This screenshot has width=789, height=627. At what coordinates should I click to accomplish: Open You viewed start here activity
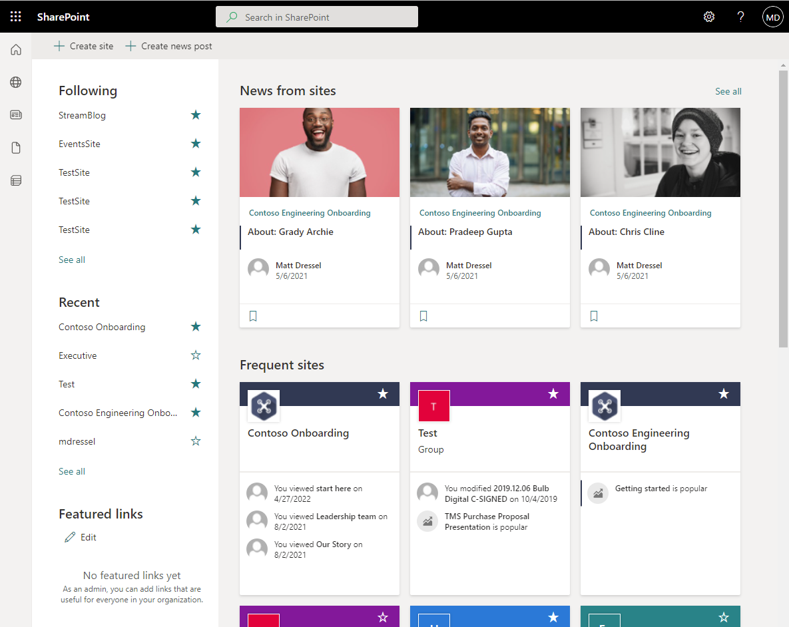pos(318,494)
